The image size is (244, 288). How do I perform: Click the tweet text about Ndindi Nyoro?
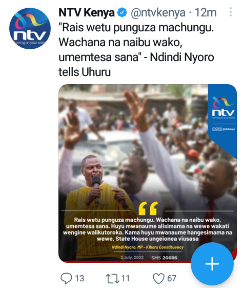point(136,50)
